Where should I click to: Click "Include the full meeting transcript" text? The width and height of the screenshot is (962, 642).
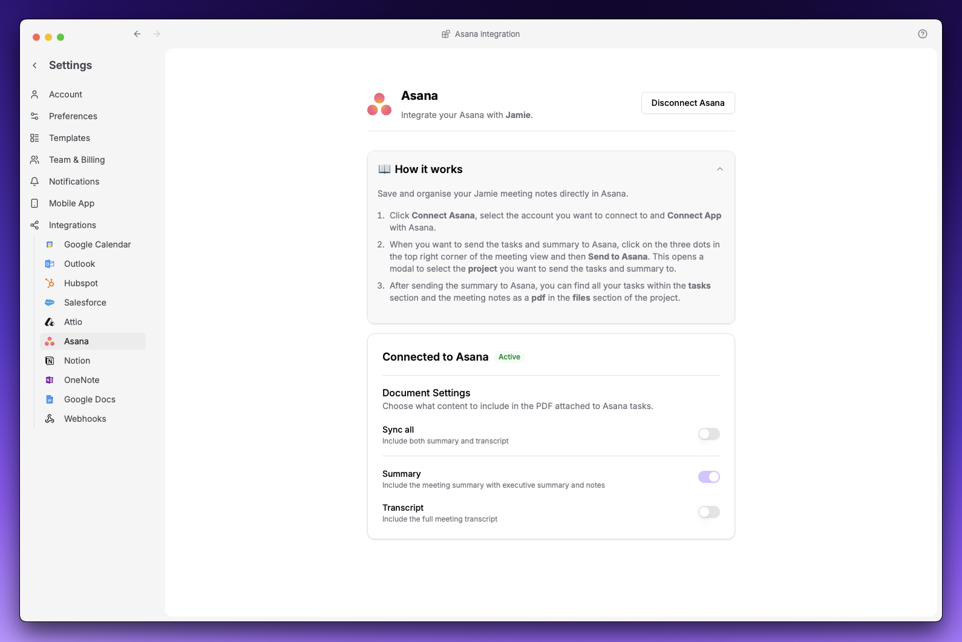click(x=440, y=519)
